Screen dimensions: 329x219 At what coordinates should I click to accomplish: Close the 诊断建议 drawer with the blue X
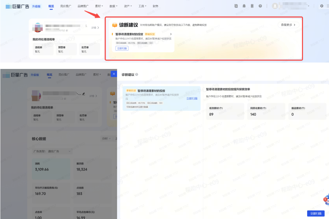pyautogui.click(x=114, y=74)
